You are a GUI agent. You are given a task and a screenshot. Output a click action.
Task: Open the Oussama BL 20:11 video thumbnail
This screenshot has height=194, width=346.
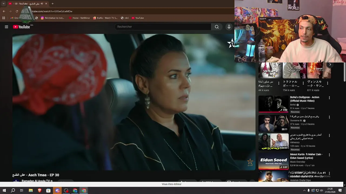(x=273, y=123)
